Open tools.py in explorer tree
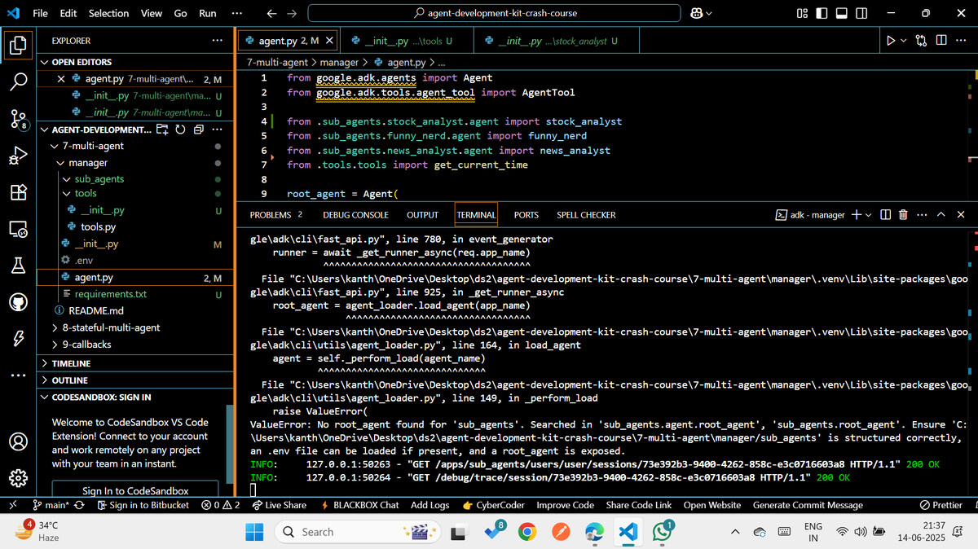This screenshot has height=549, width=978. click(98, 227)
